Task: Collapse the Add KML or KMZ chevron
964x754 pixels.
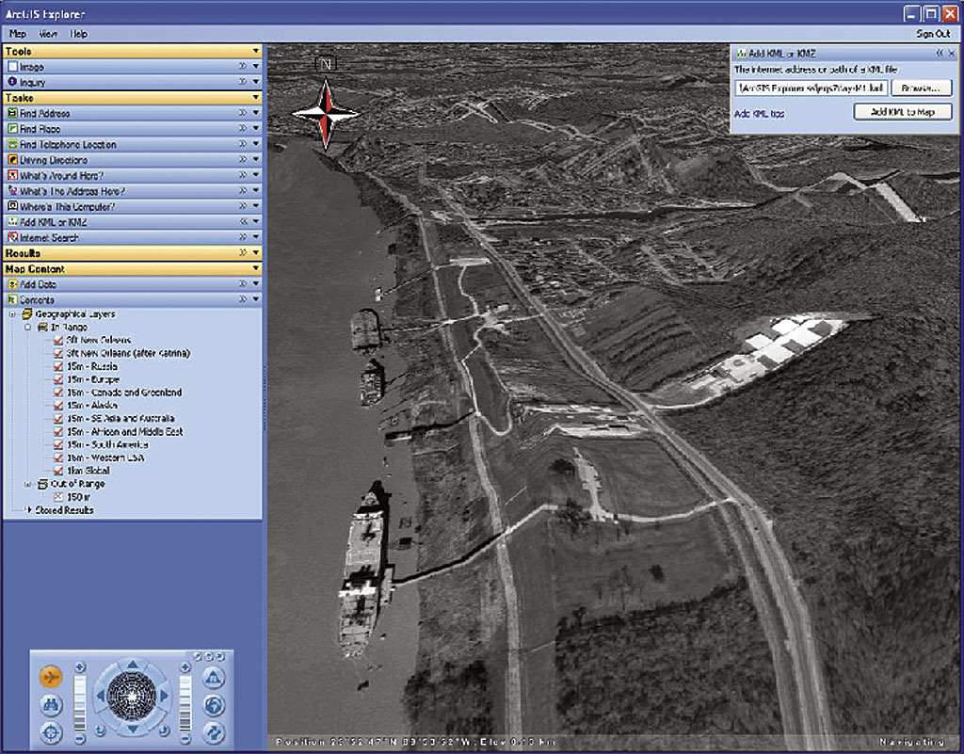Action: point(243,221)
